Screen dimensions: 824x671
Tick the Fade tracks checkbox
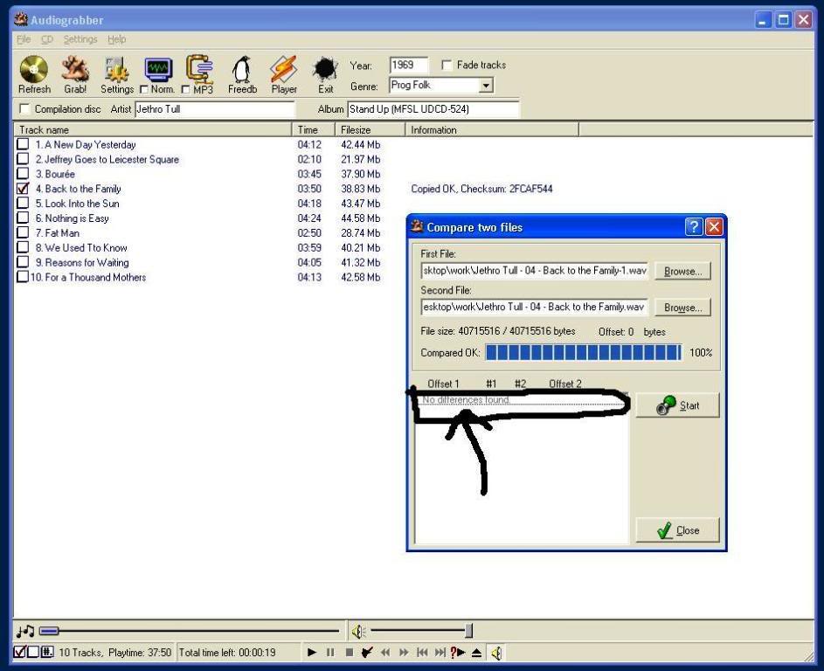click(447, 66)
